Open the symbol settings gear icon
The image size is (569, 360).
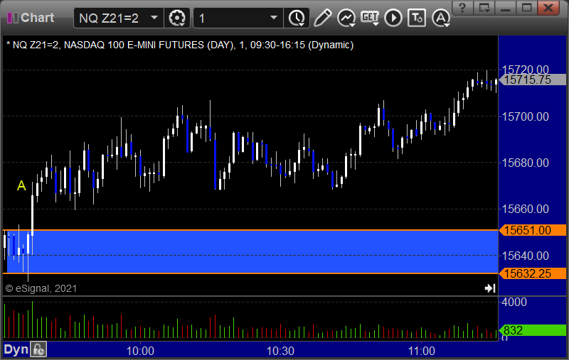click(177, 18)
